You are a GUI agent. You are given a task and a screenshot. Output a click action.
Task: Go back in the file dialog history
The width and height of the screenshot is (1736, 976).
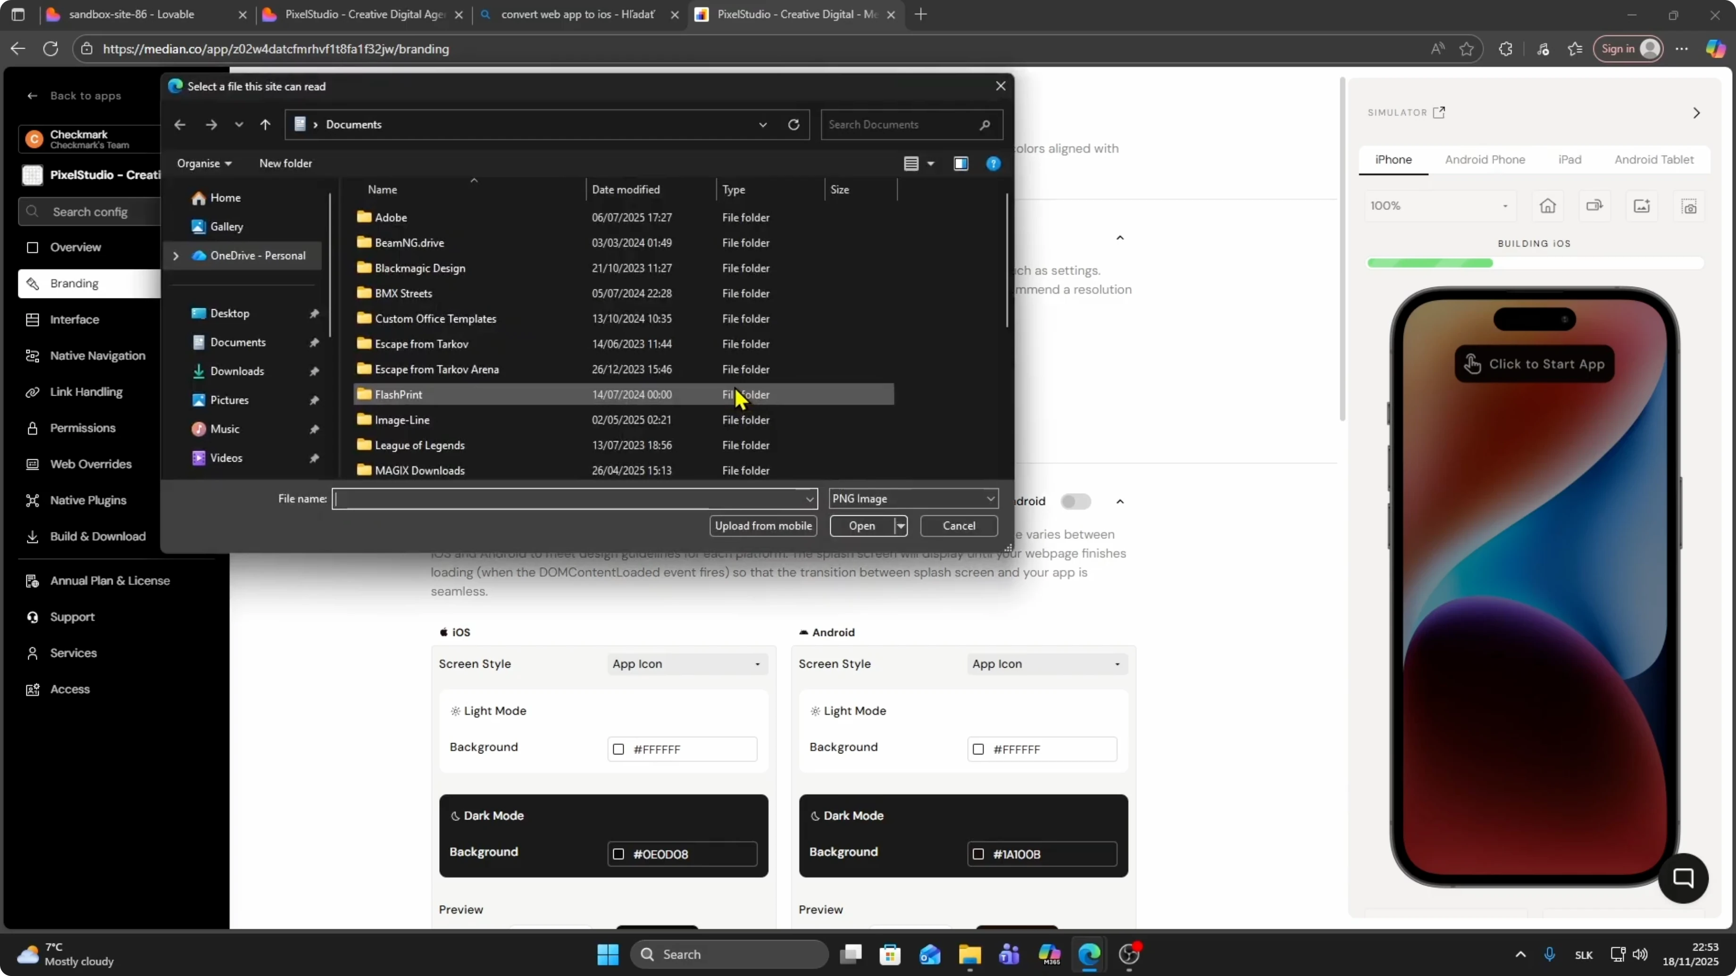(x=179, y=124)
